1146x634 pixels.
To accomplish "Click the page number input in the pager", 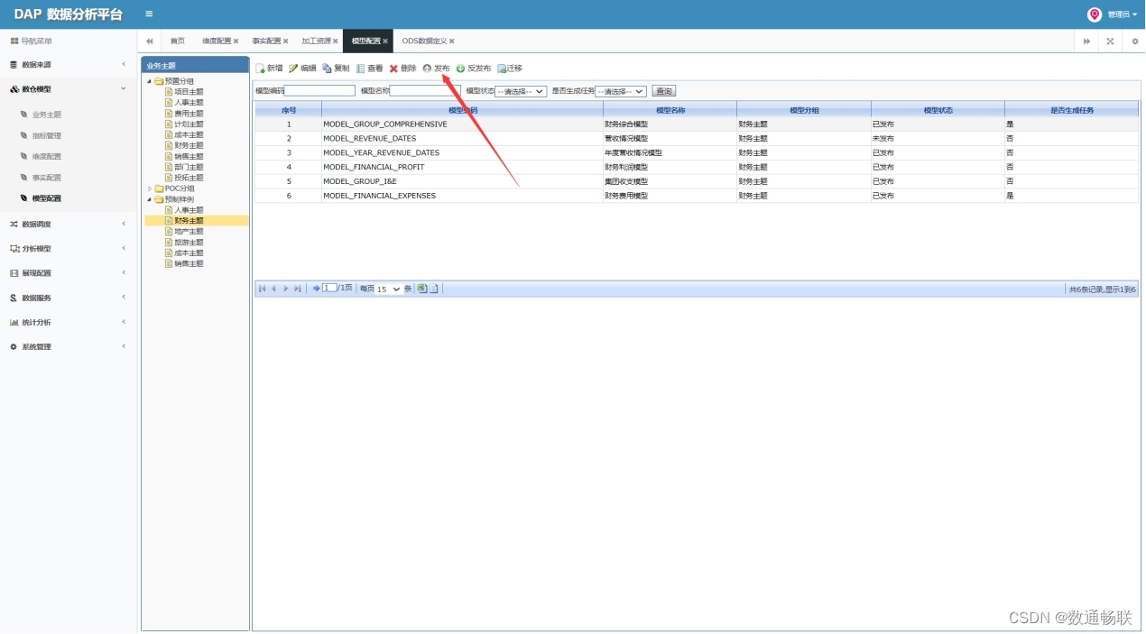I will point(329,288).
